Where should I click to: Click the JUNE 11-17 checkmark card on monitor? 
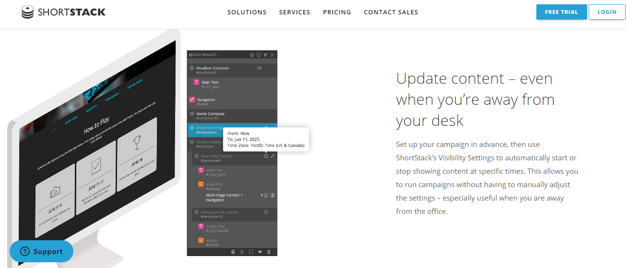[x=96, y=177]
